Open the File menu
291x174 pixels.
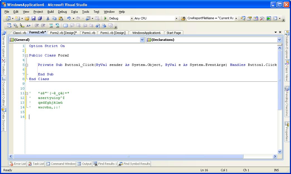coord(7,12)
